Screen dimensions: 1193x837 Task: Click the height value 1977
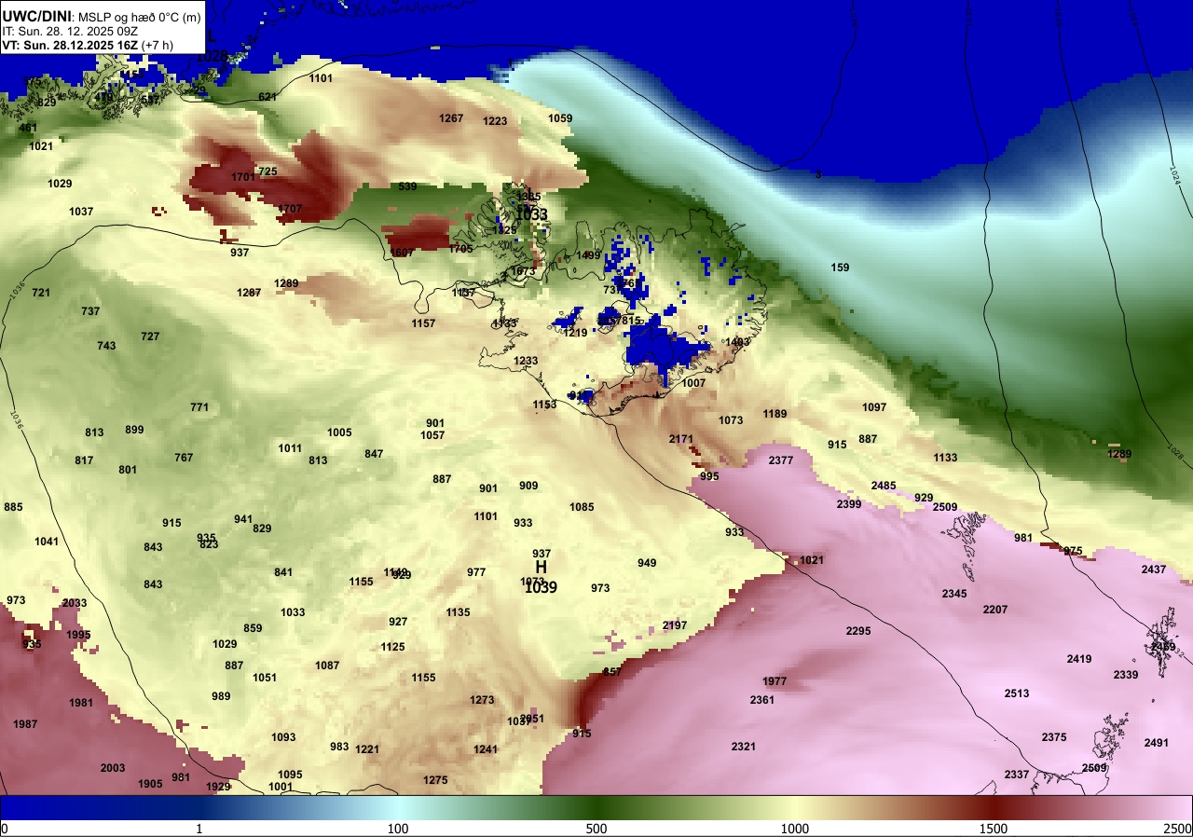pos(775,681)
